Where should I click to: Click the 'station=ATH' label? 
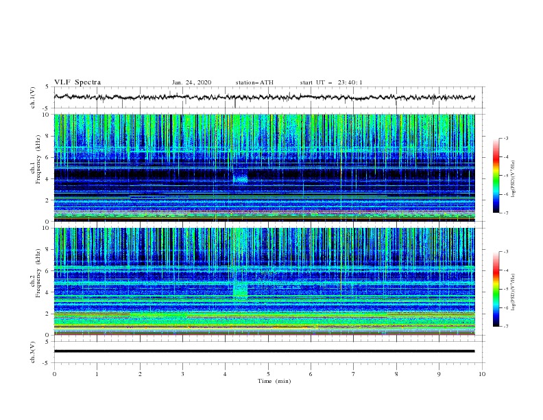pyautogui.click(x=254, y=82)
